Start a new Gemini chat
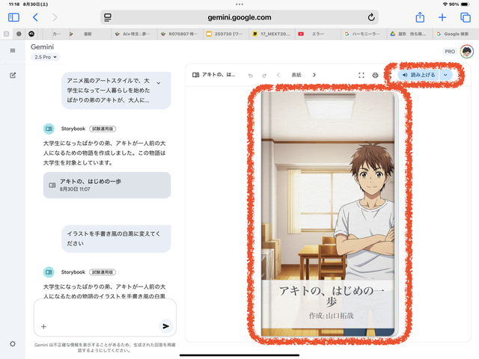The image size is (479, 359). click(x=13, y=75)
